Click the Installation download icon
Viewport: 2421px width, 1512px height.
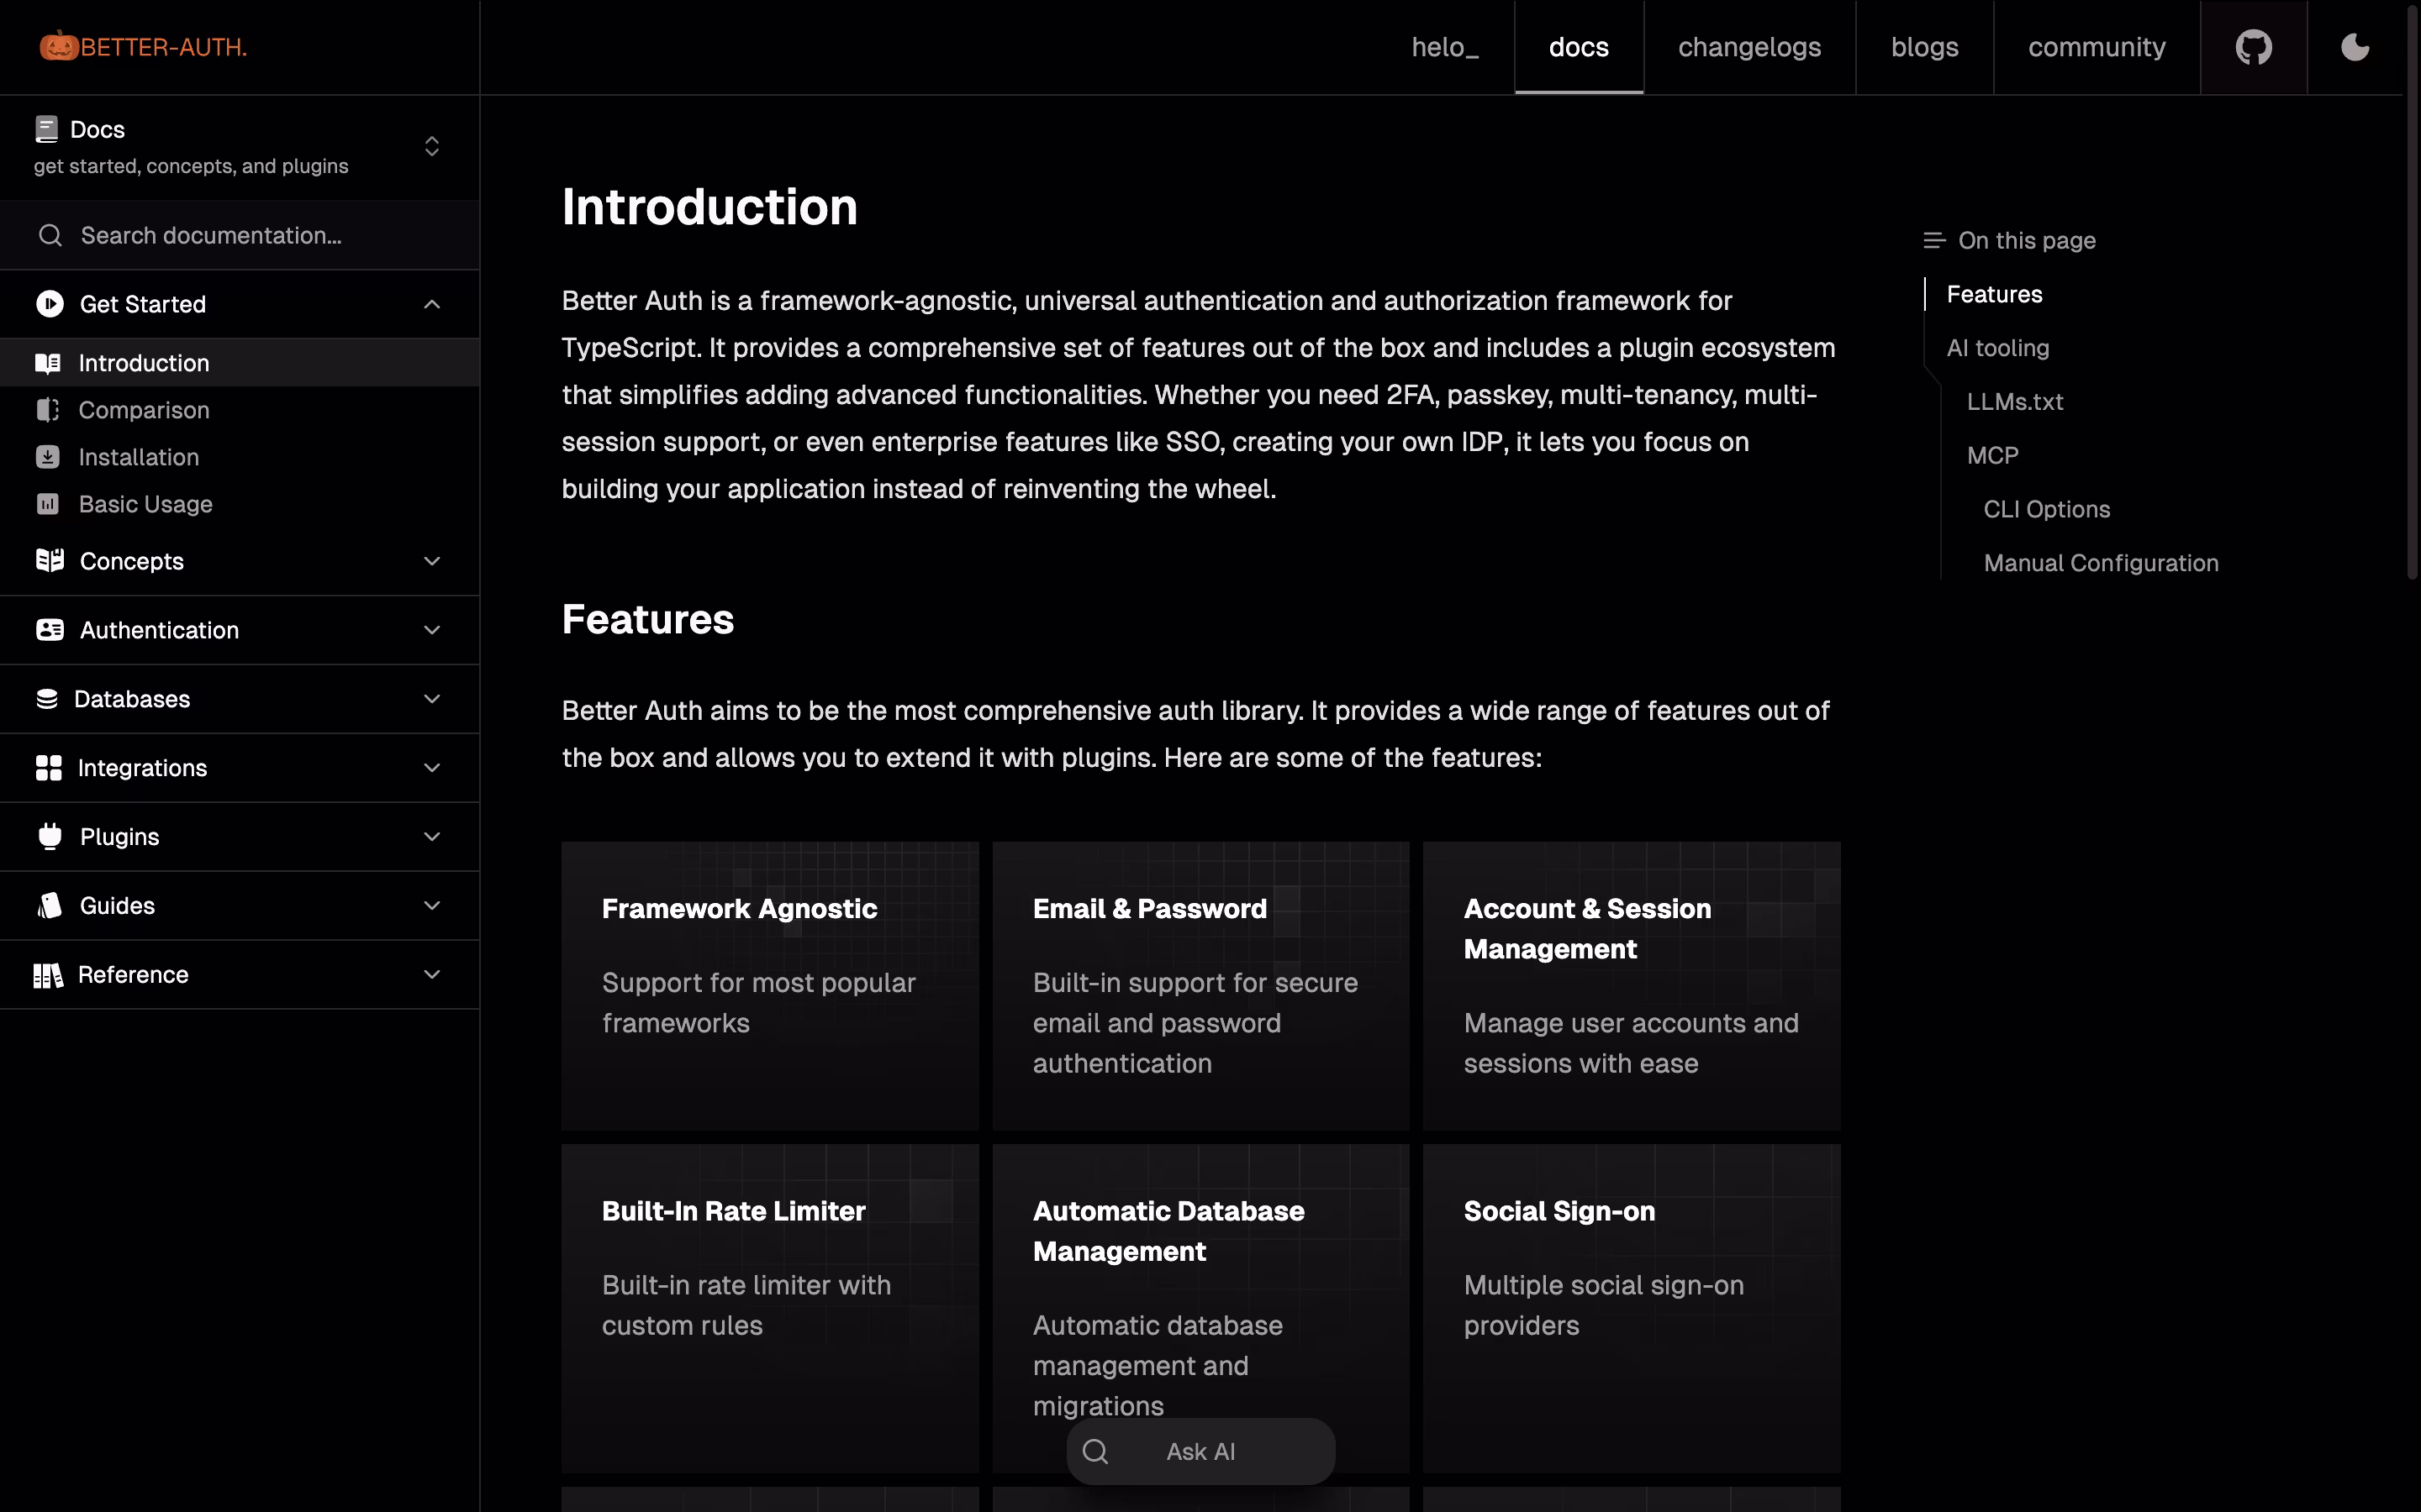[x=47, y=457]
